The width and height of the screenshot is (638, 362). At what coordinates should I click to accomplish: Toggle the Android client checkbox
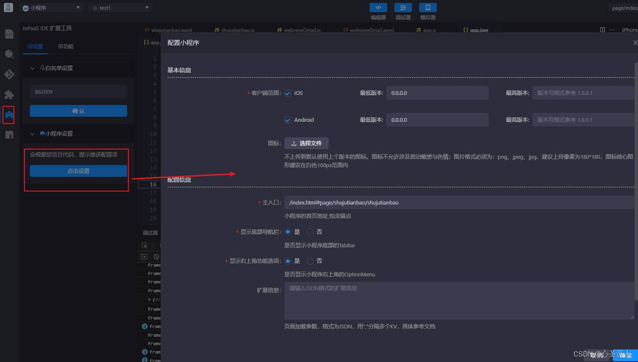pyautogui.click(x=288, y=120)
